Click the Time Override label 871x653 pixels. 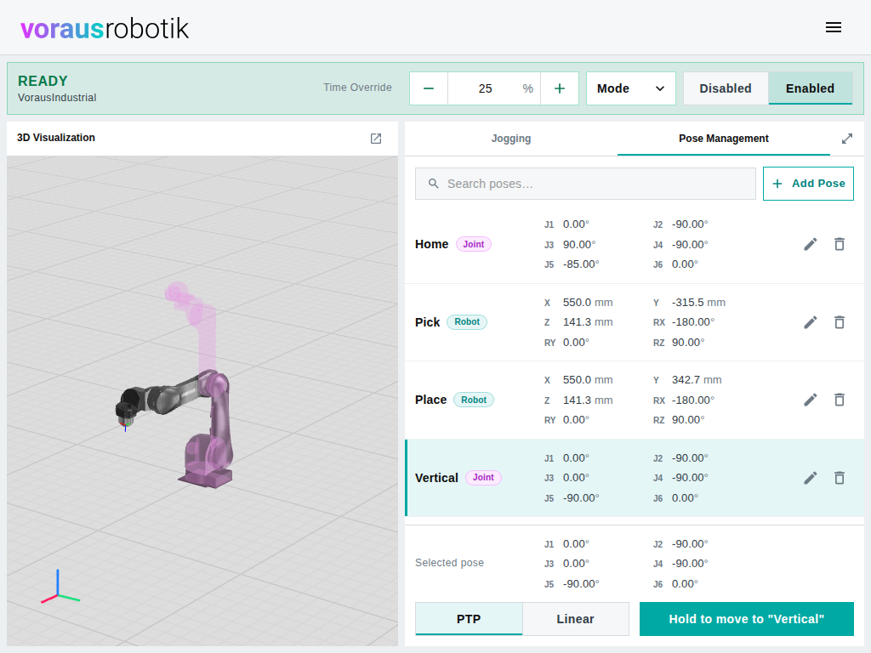[358, 88]
